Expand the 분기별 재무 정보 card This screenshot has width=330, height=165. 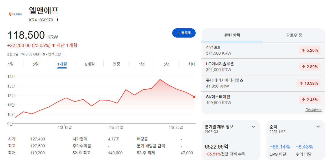253,127
